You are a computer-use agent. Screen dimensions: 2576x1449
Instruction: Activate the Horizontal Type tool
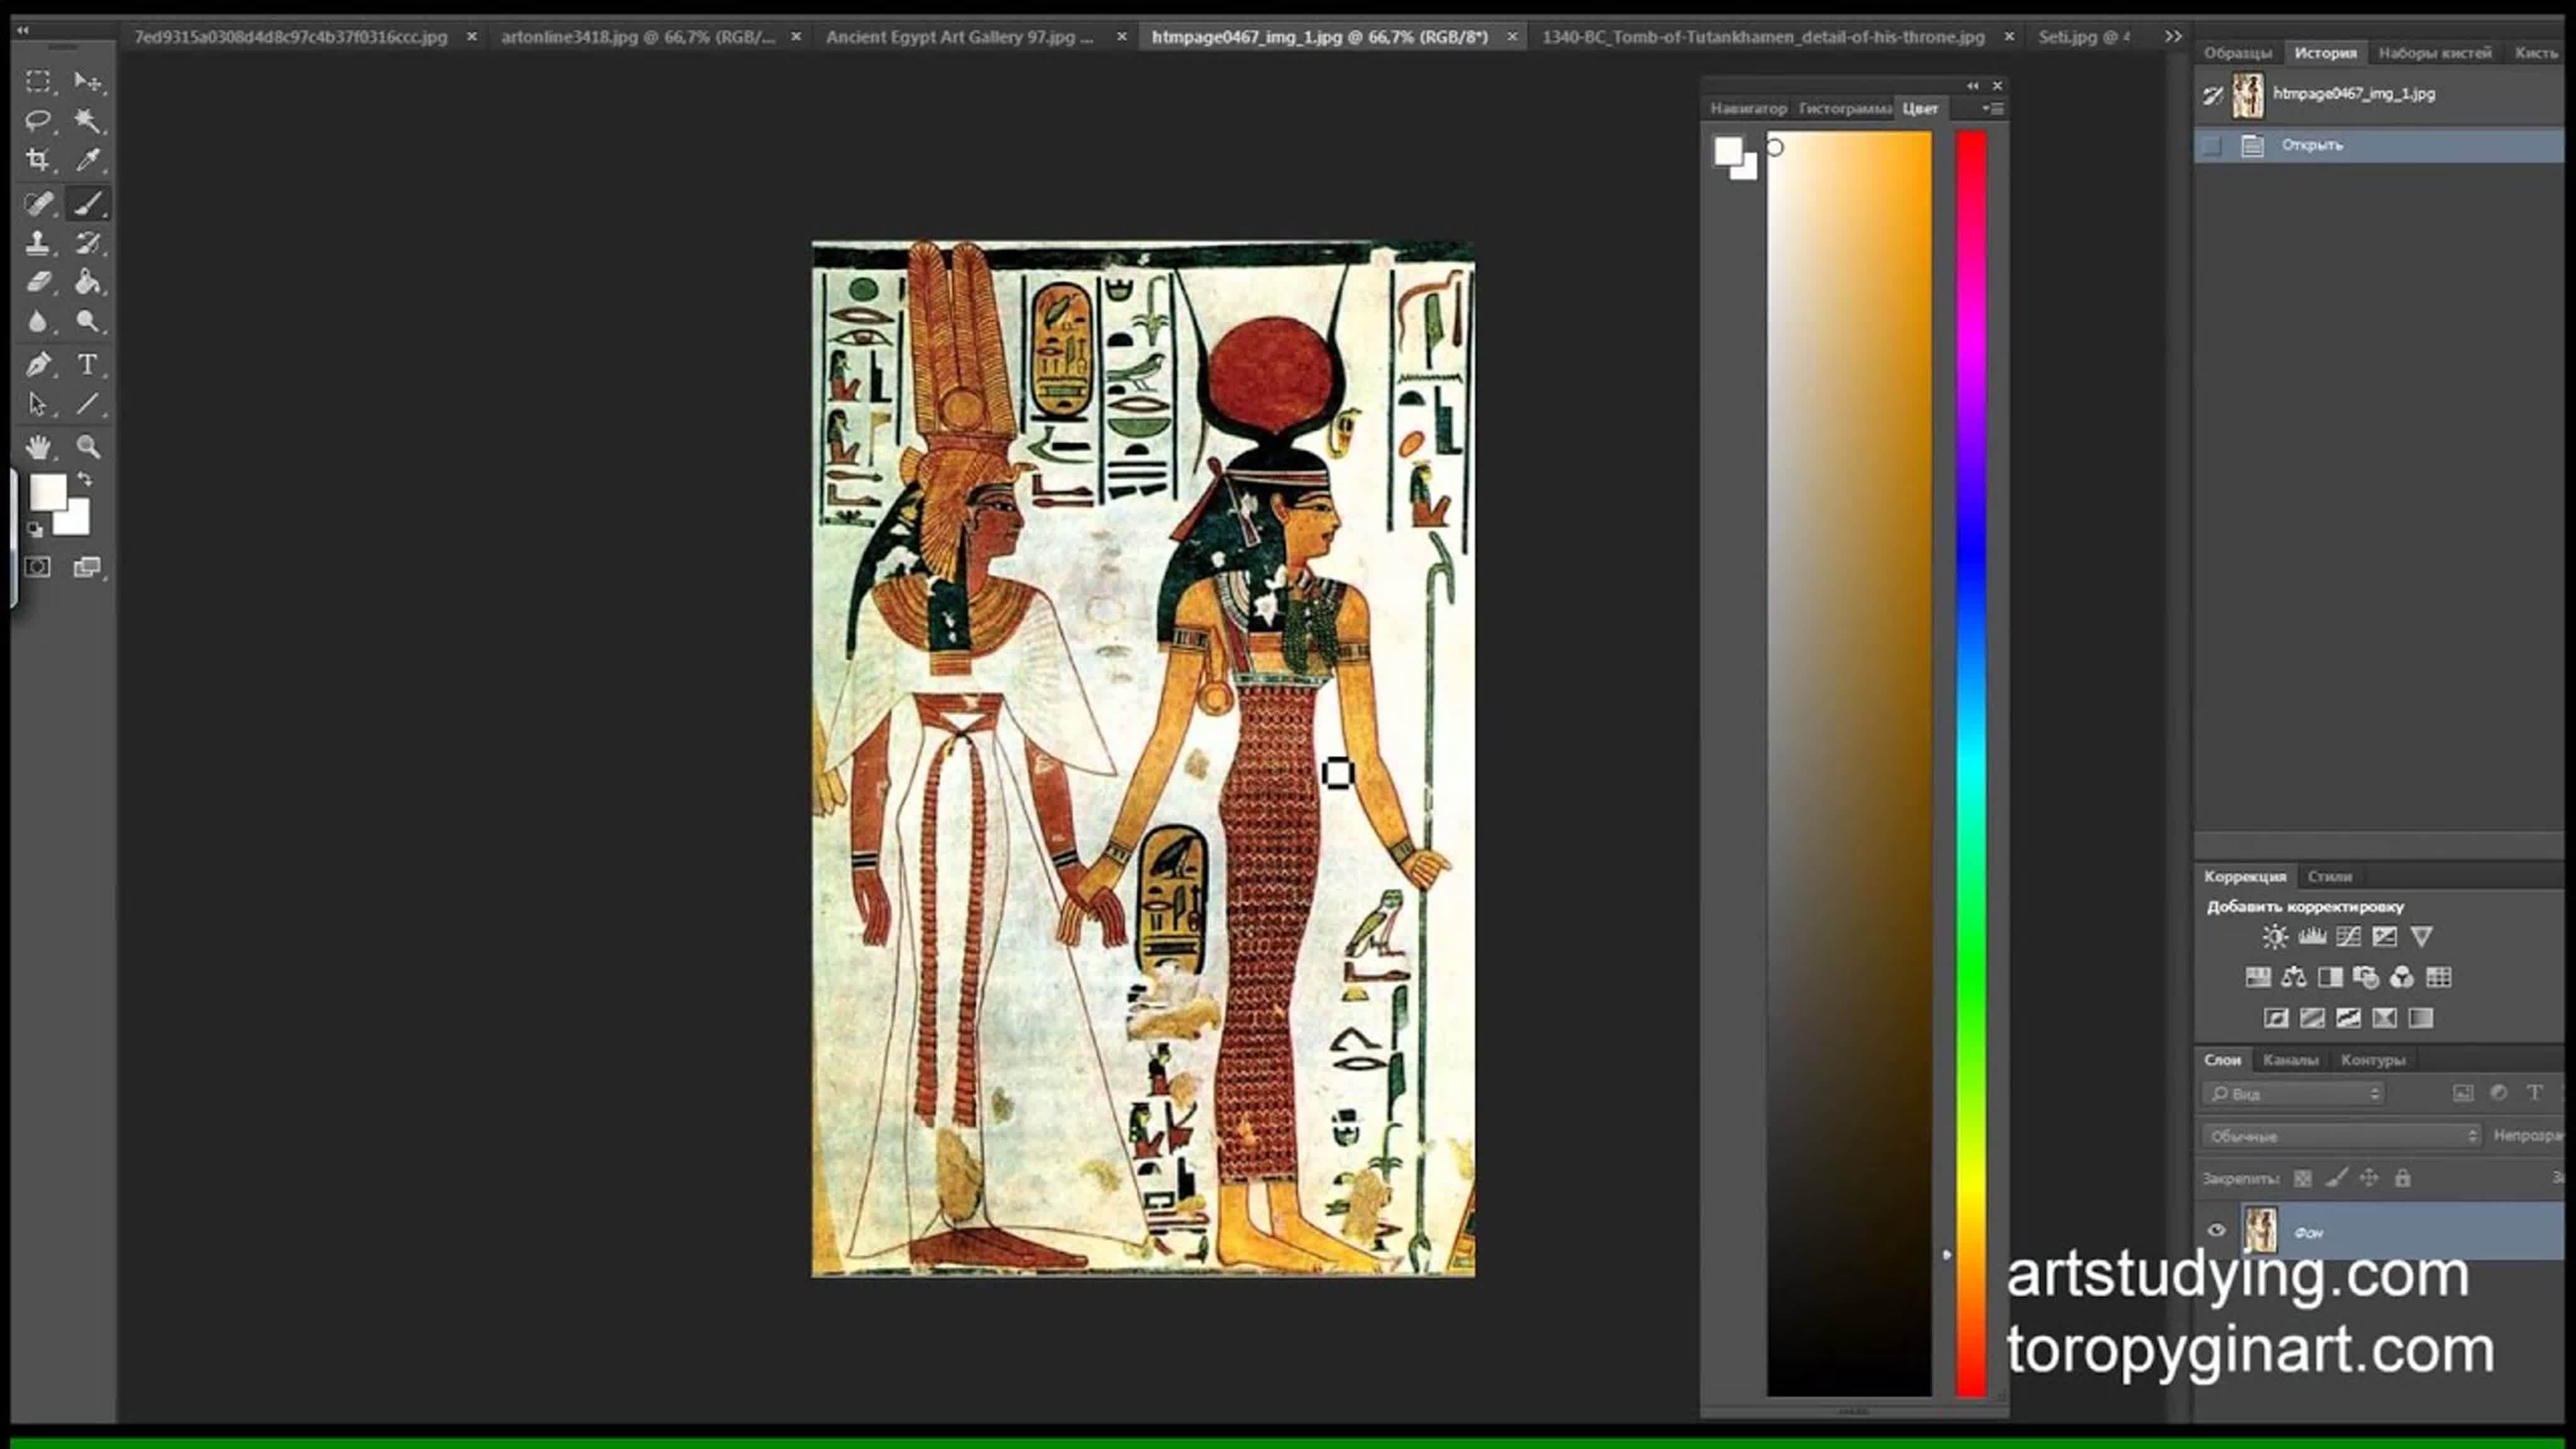point(88,365)
